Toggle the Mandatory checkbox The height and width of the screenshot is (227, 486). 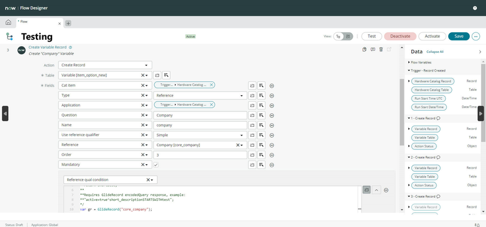pyautogui.click(x=156, y=165)
